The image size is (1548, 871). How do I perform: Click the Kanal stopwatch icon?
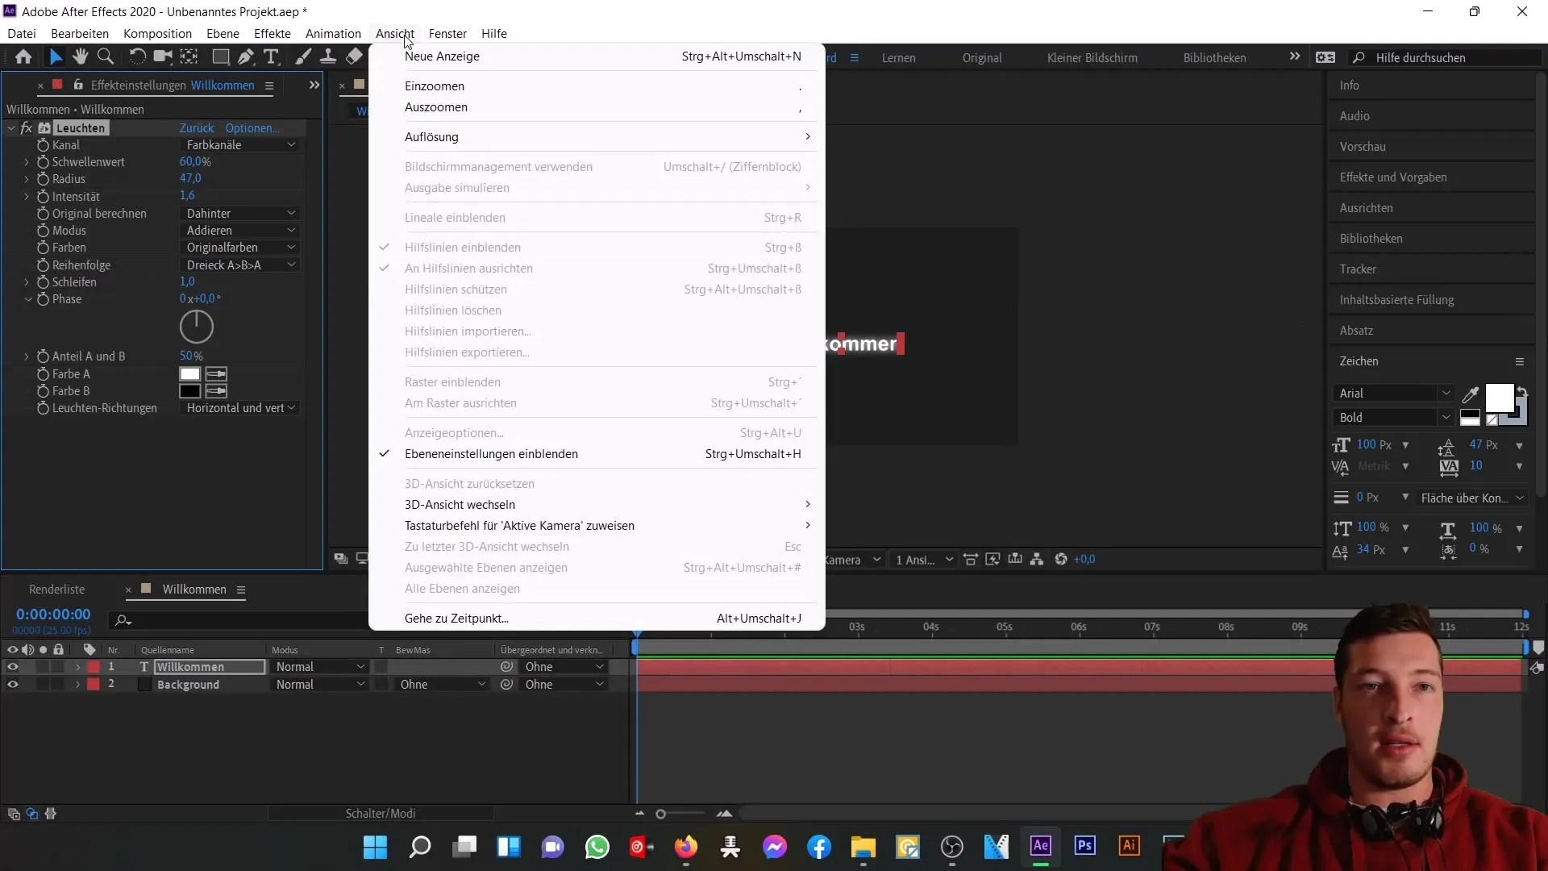(43, 145)
